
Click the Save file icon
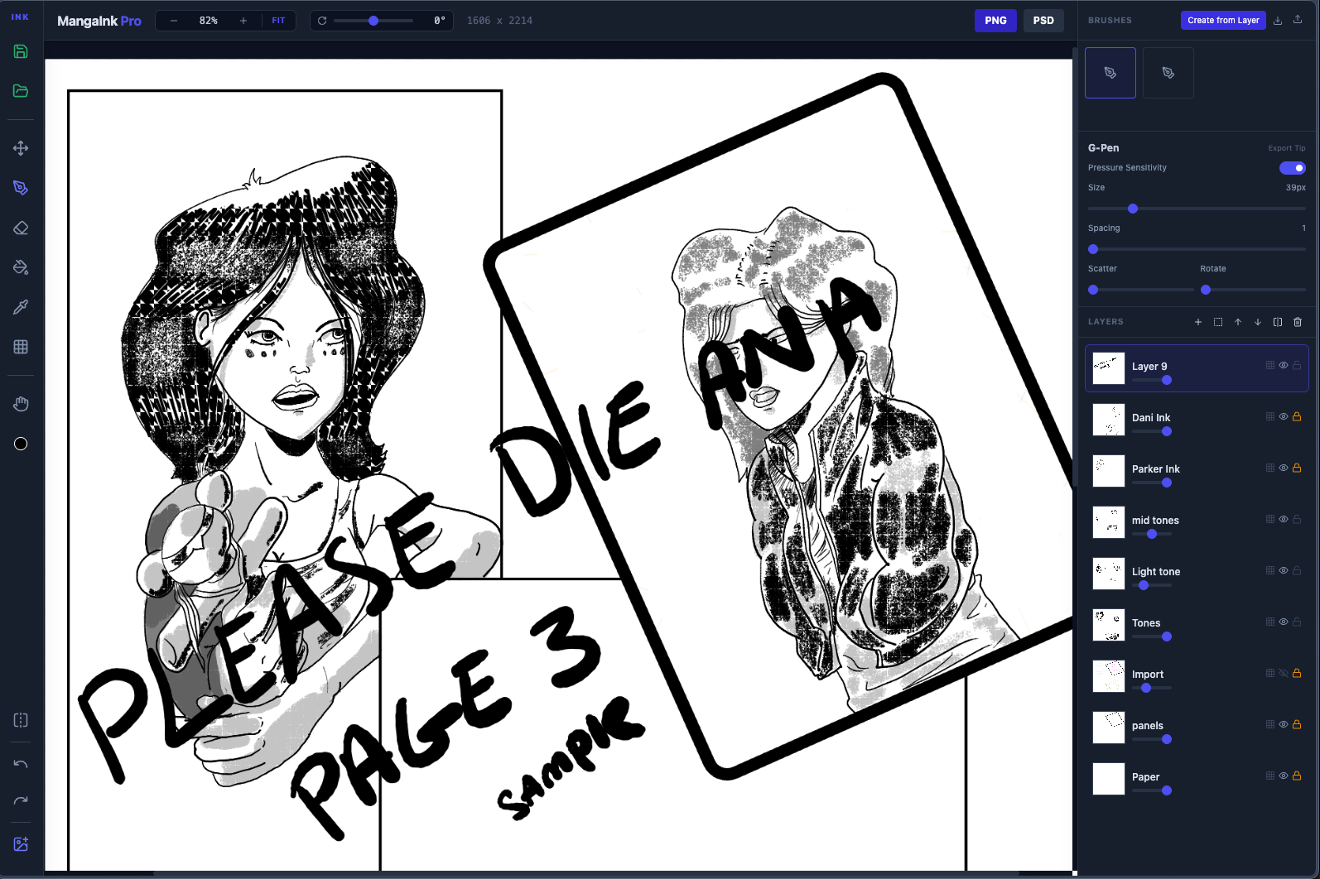click(21, 51)
